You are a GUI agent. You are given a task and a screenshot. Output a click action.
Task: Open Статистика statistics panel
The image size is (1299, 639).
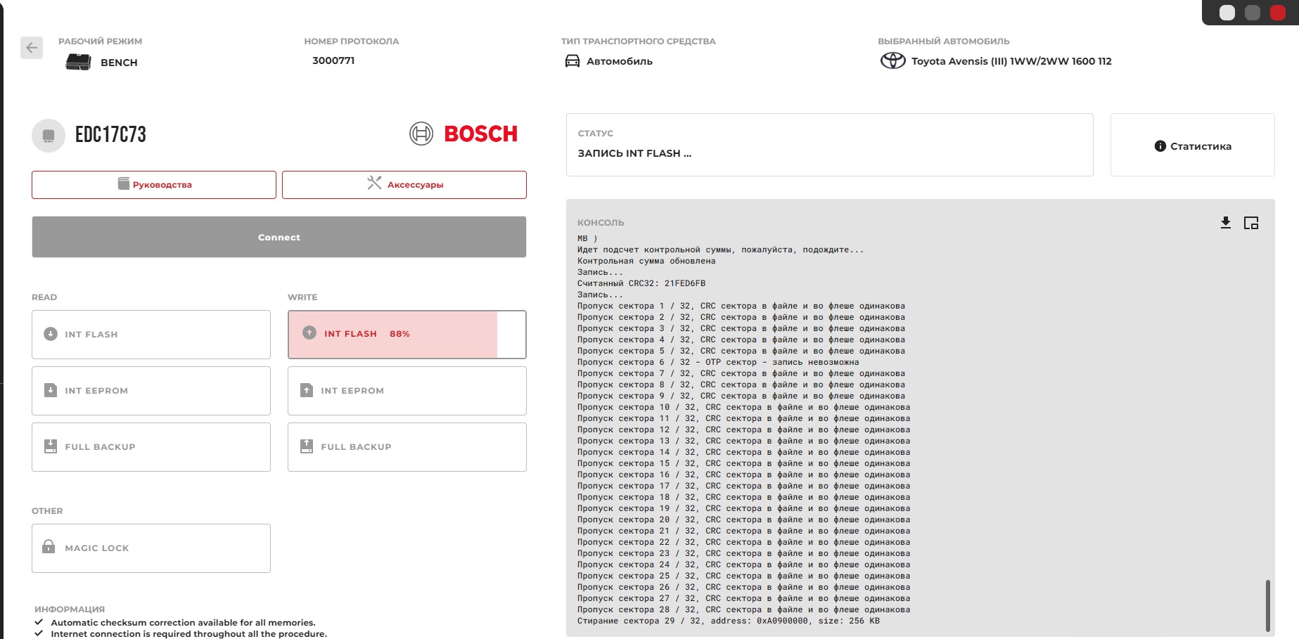1192,146
